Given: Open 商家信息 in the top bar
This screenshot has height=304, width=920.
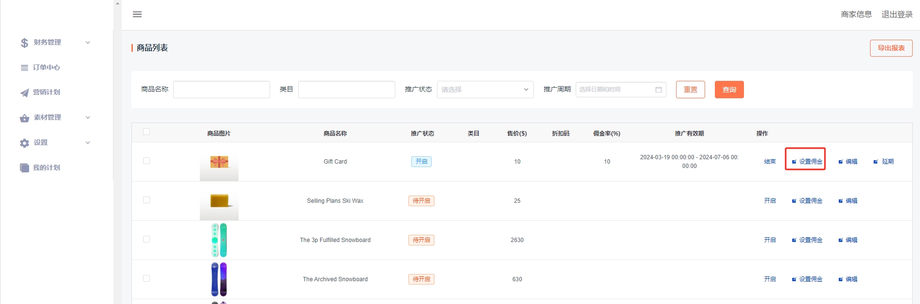Looking at the screenshot, I should click(x=856, y=15).
